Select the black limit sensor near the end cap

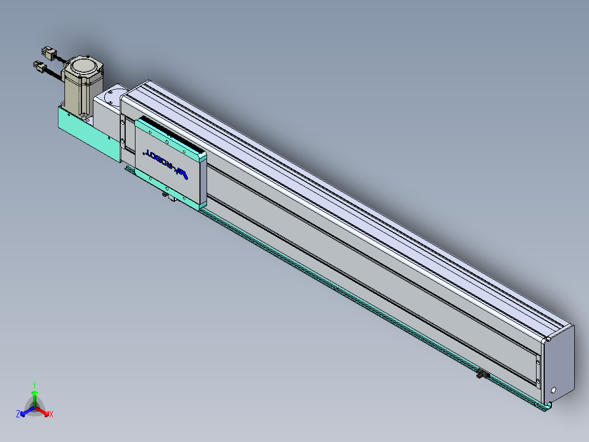point(481,374)
